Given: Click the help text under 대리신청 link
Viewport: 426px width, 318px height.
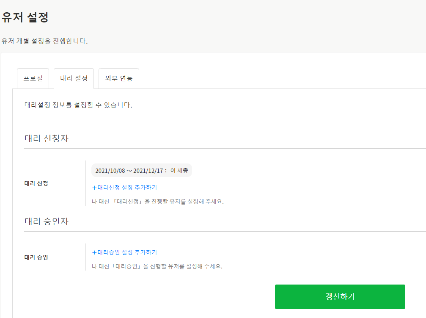Looking at the screenshot, I should pyautogui.click(x=157, y=202).
